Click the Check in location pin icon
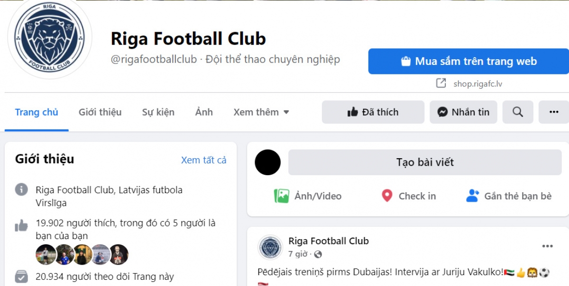 pos(387,196)
